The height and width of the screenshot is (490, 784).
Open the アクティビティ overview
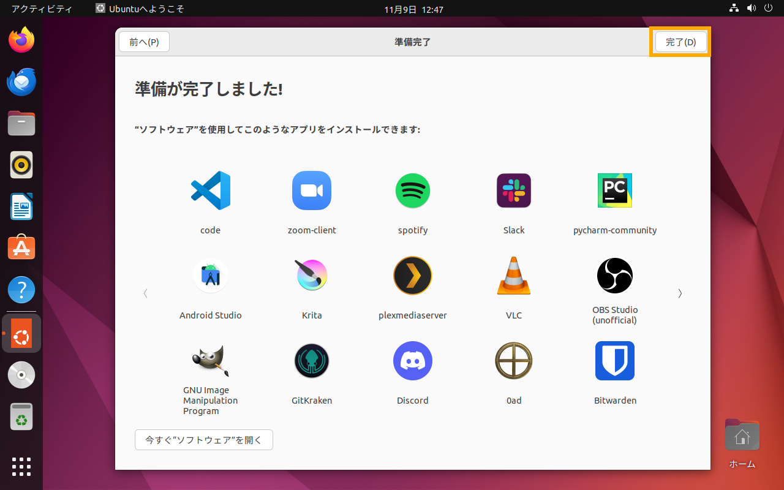pyautogui.click(x=42, y=9)
